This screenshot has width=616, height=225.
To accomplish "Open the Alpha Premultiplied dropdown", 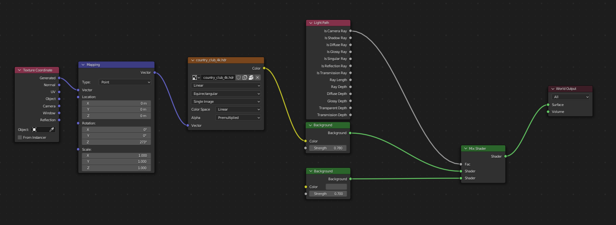I will point(238,118).
